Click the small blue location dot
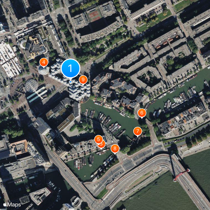The height and width of the screenshot is (210, 210). coord(70,82)
